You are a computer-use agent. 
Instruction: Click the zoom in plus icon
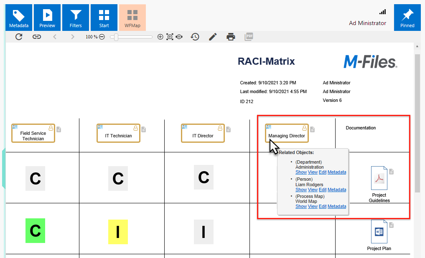coord(160,37)
